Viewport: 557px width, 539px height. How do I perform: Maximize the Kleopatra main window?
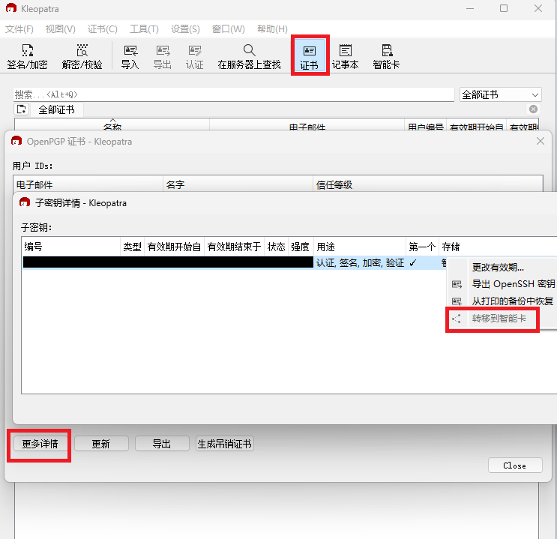pyautogui.click(x=504, y=8)
